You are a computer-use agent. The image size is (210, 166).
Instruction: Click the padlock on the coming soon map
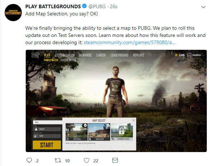(122, 131)
